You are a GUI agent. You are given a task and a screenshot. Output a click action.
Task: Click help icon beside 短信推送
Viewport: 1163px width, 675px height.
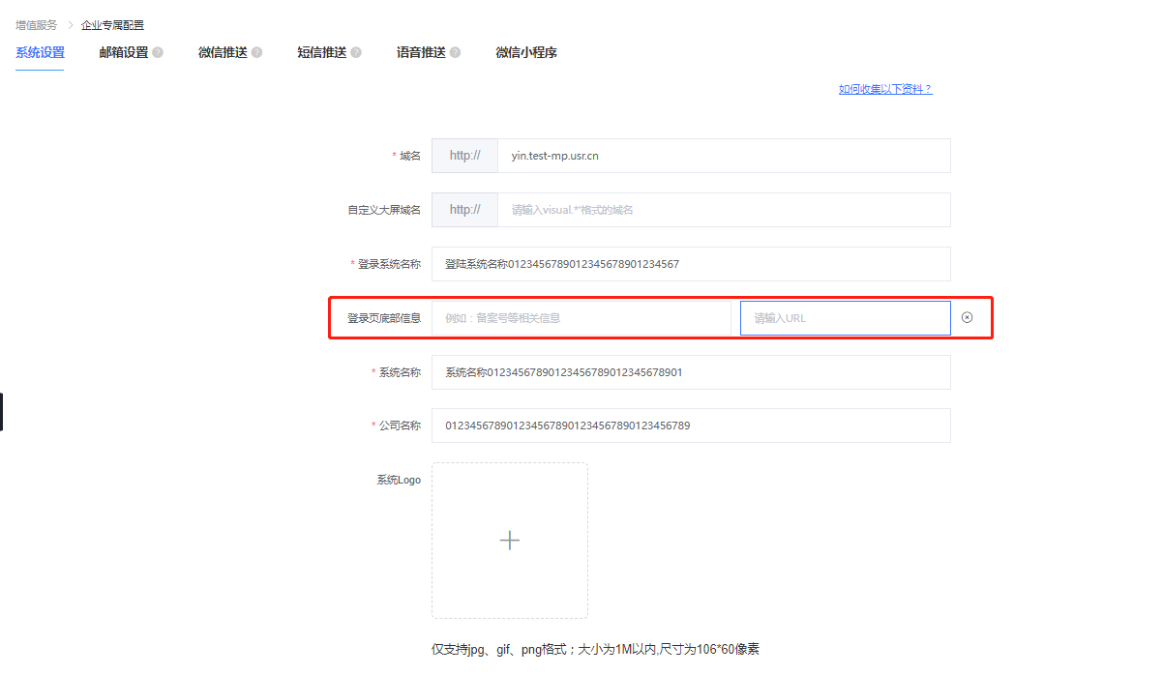click(x=356, y=52)
